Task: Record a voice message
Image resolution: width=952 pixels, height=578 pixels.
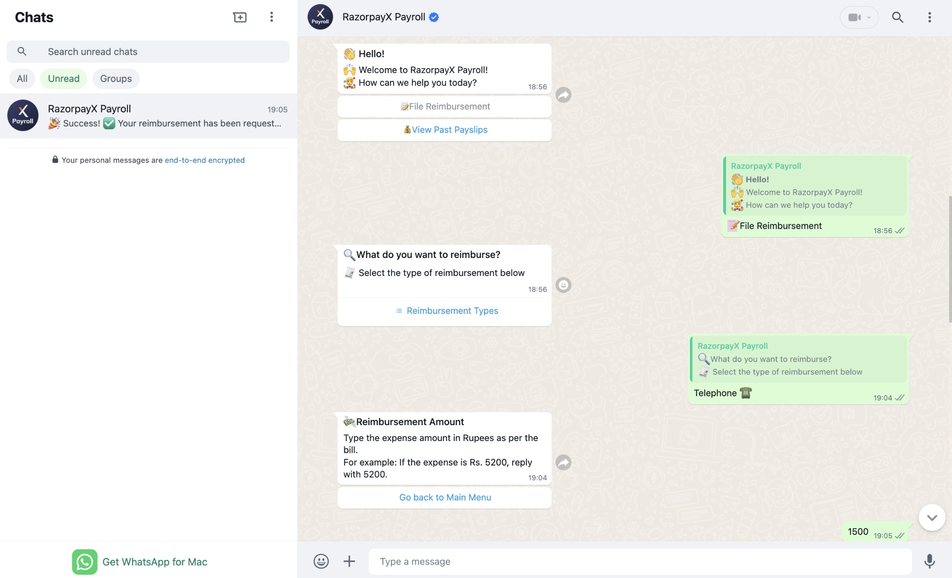Action: click(930, 561)
